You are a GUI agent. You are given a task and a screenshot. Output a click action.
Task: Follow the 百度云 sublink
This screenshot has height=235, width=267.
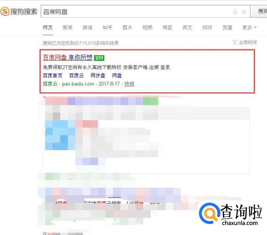tap(76, 75)
